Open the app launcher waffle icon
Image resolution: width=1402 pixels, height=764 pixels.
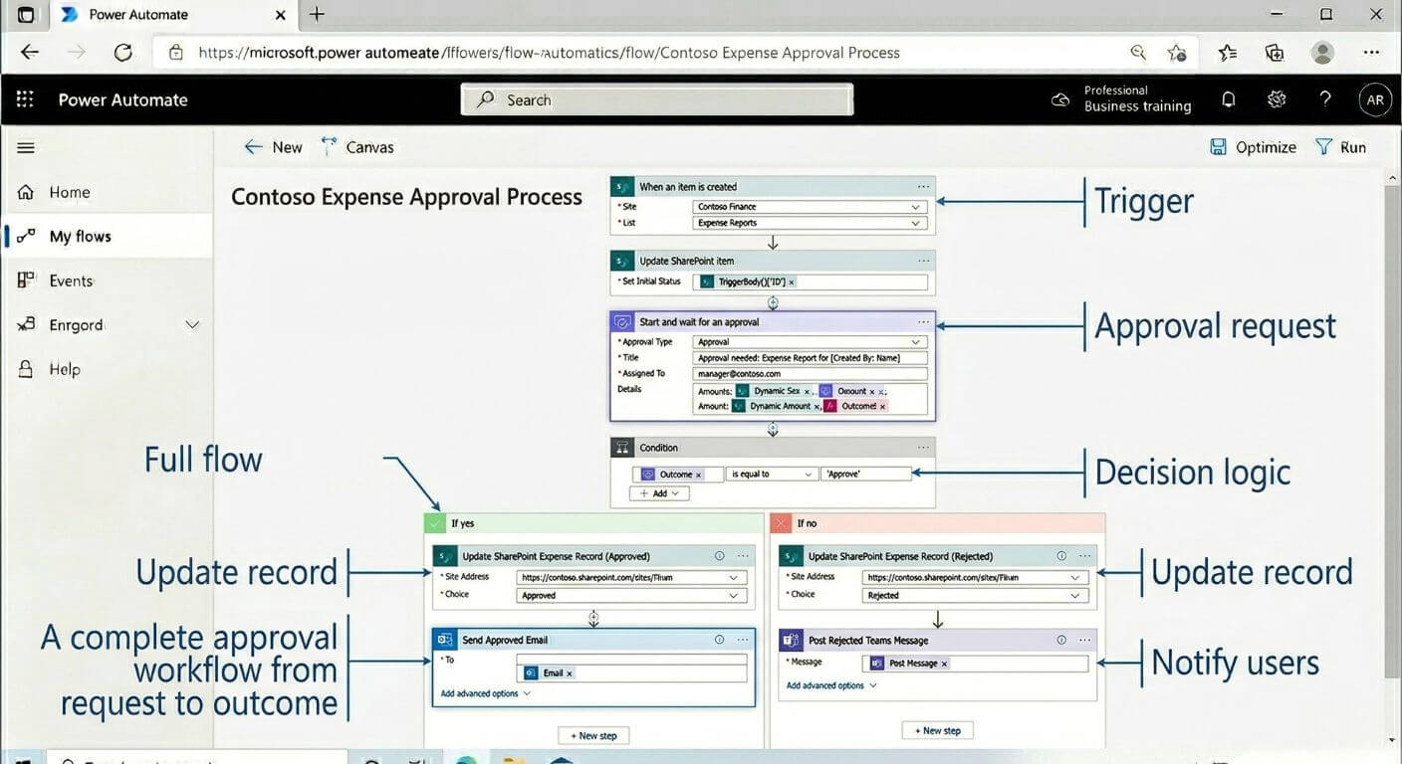(x=25, y=99)
